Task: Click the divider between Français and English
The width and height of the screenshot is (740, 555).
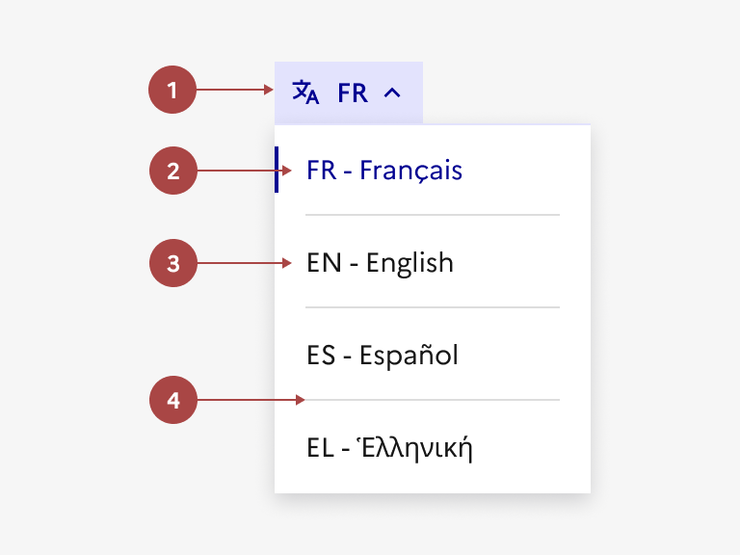Action: 432,215
